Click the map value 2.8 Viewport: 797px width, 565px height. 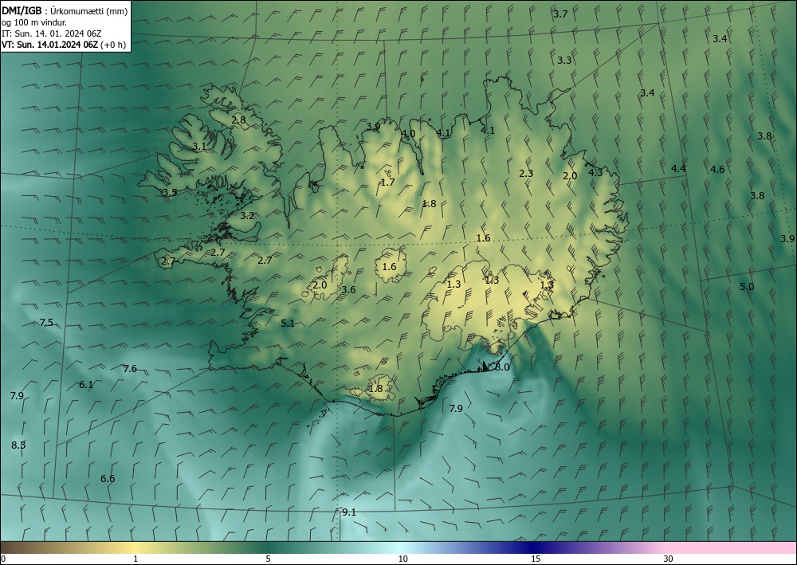[238, 120]
